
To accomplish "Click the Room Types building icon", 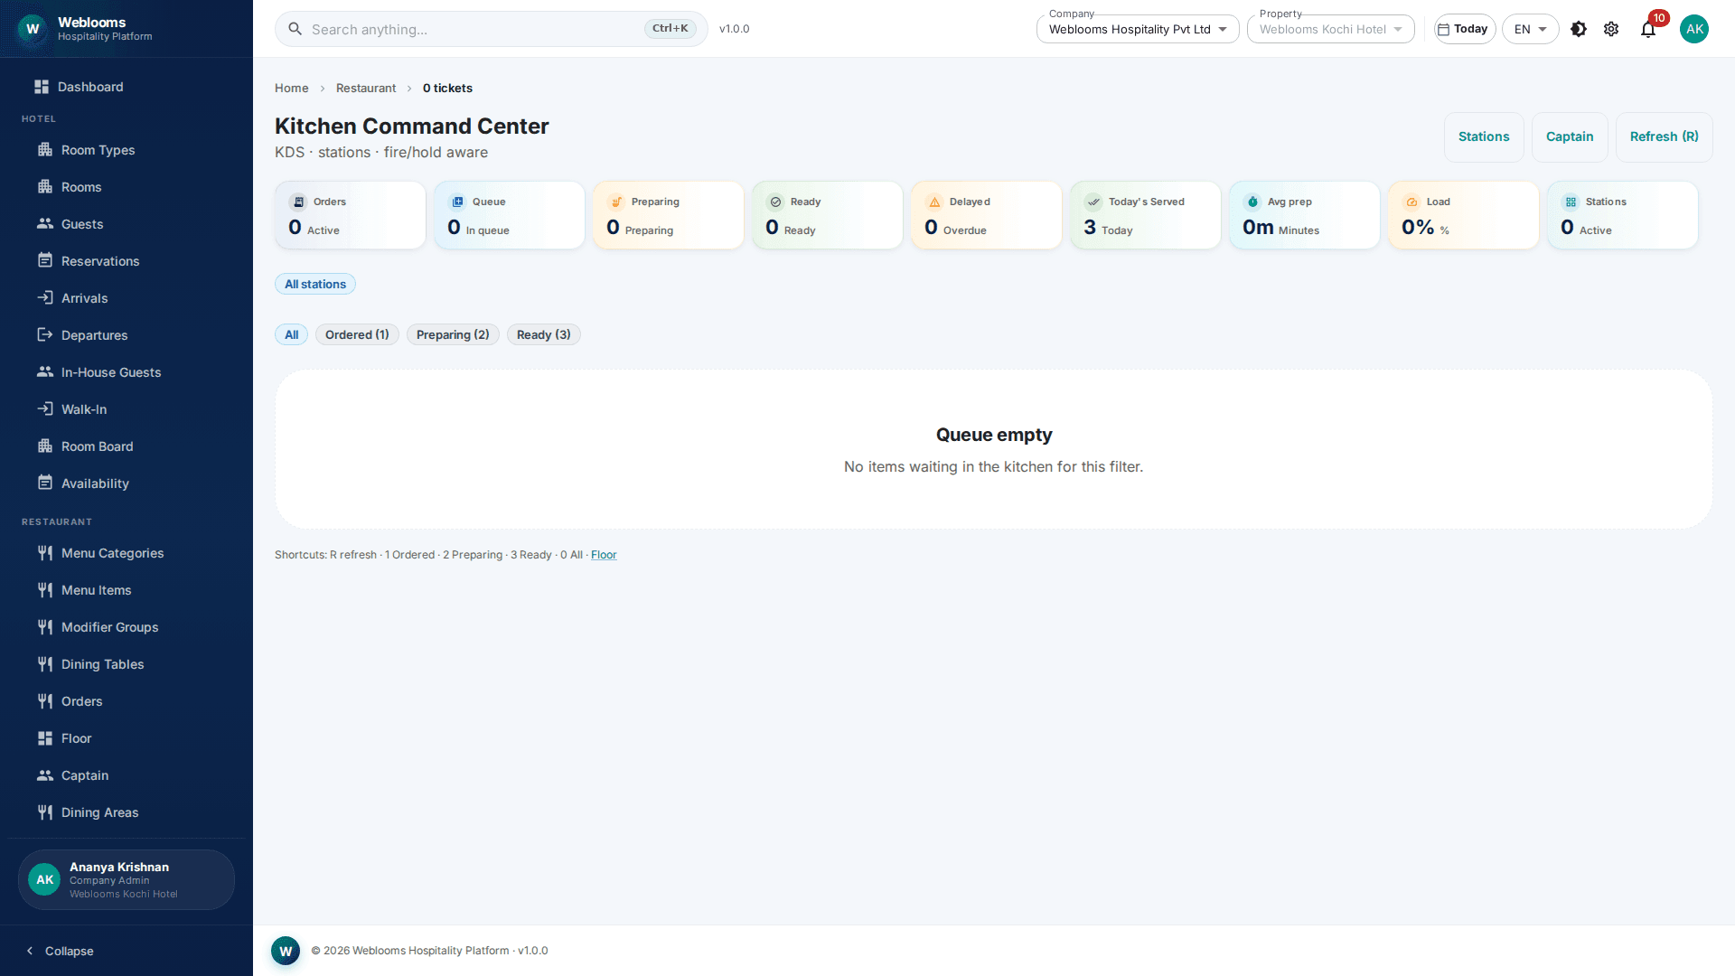I will click(45, 150).
